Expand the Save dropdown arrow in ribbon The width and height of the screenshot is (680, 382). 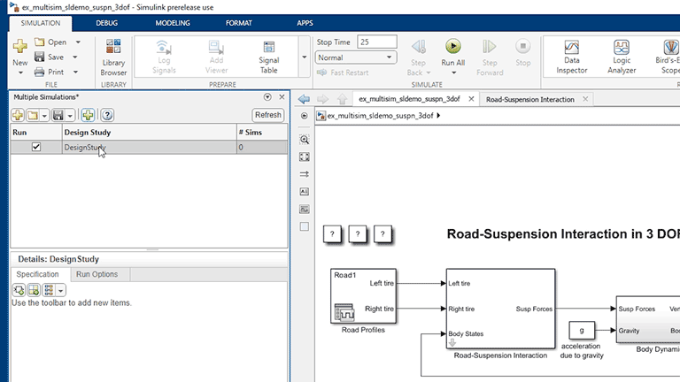pyautogui.click(x=77, y=57)
